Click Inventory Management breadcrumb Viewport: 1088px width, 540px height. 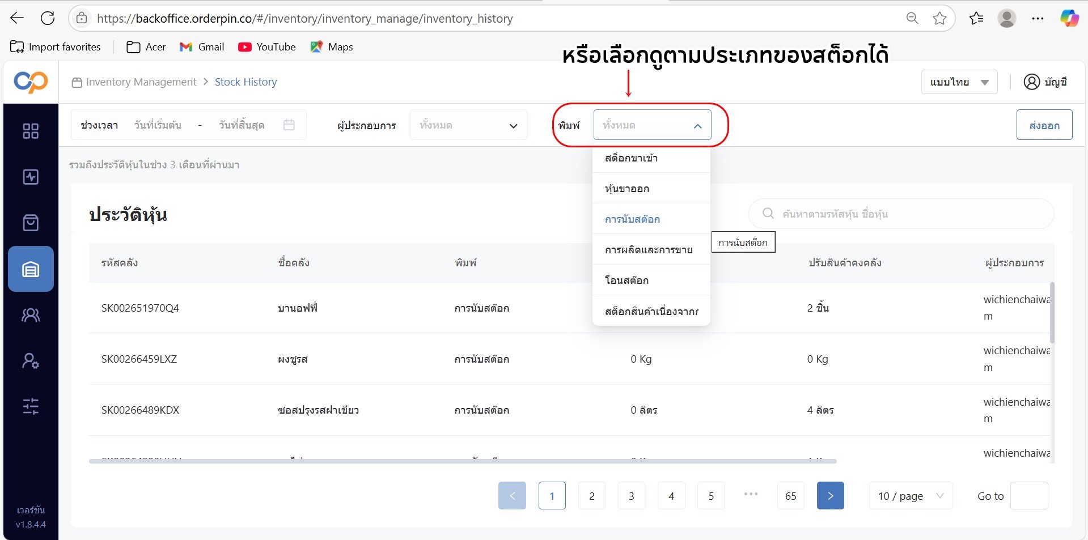point(141,82)
